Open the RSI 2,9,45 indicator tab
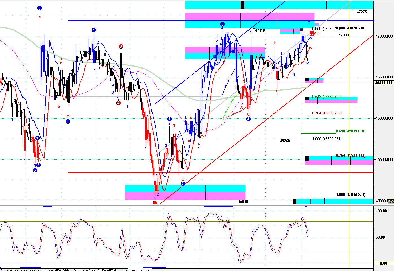Image resolution: width=394 pixels, height=271 pixels. click(109, 270)
